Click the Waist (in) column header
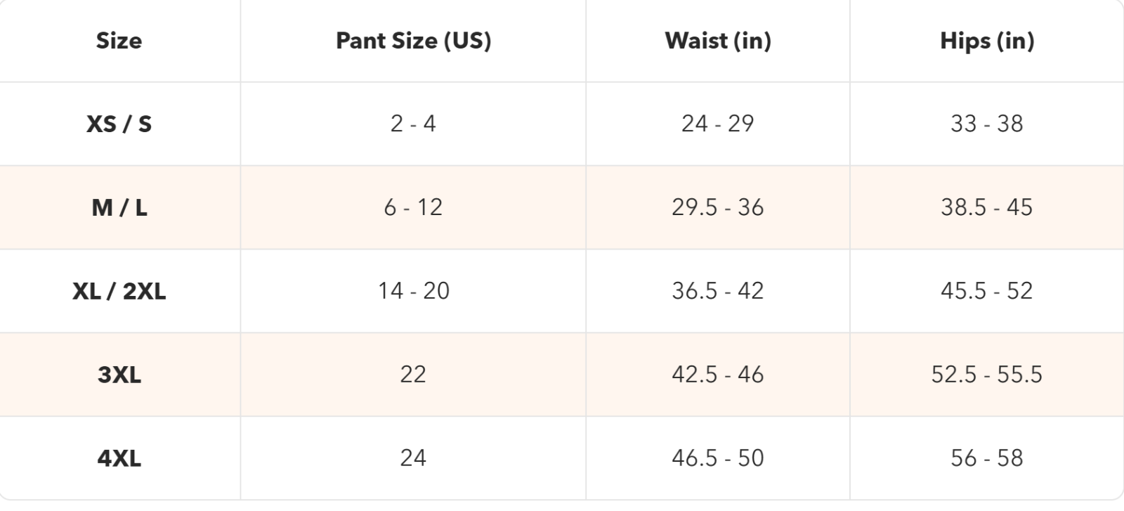Screen dimensions: 1124x511 tap(718, 41)
